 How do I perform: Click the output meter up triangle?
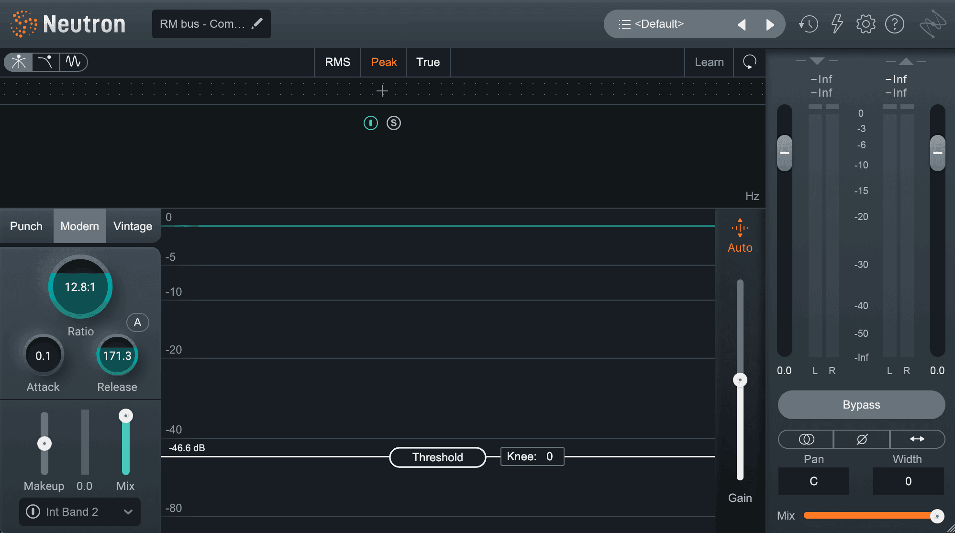[906, 61]
